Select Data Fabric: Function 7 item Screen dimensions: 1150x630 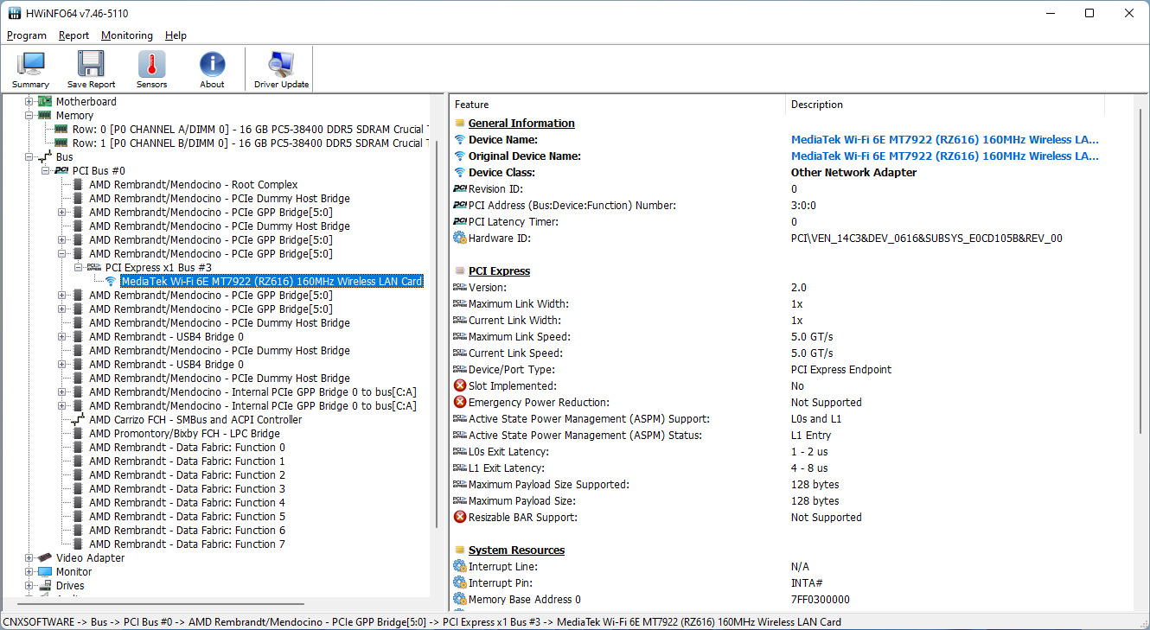pyautogui.click(x=187, y=544)
